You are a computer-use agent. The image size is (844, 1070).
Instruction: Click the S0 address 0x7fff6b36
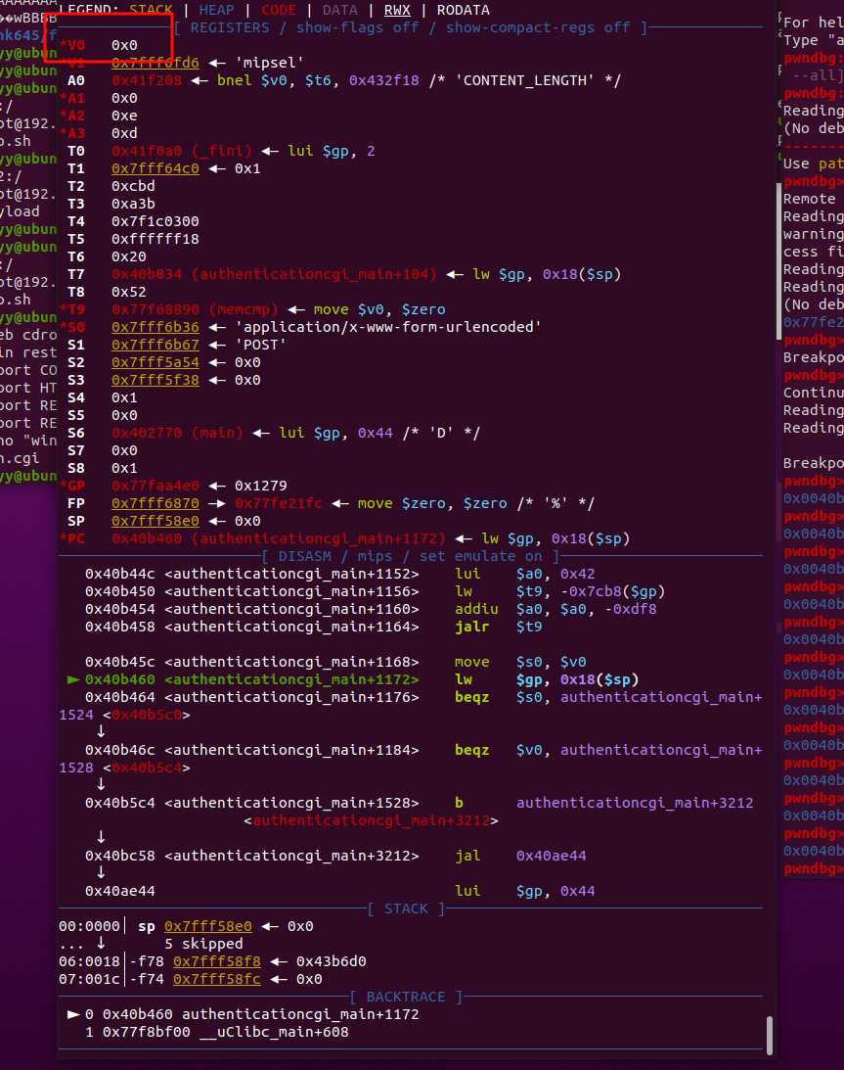click(155, 328)
